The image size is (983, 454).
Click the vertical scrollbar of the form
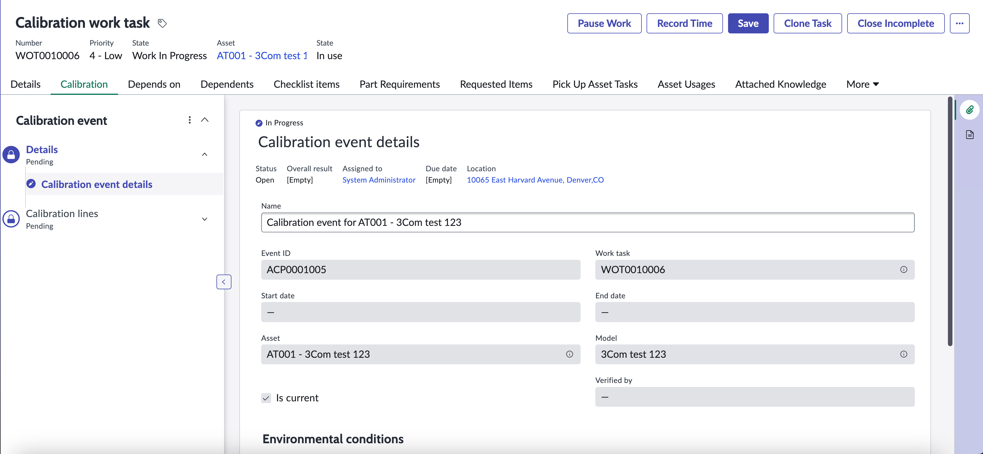950,221
